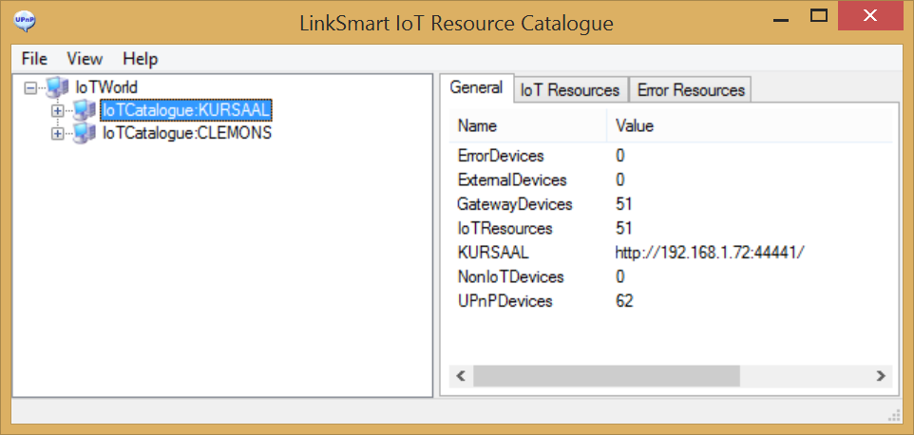The width and height of the screenshot is (914, 435).
Task: Click the ExternalDevices value 0
Action: pos(620,180)
